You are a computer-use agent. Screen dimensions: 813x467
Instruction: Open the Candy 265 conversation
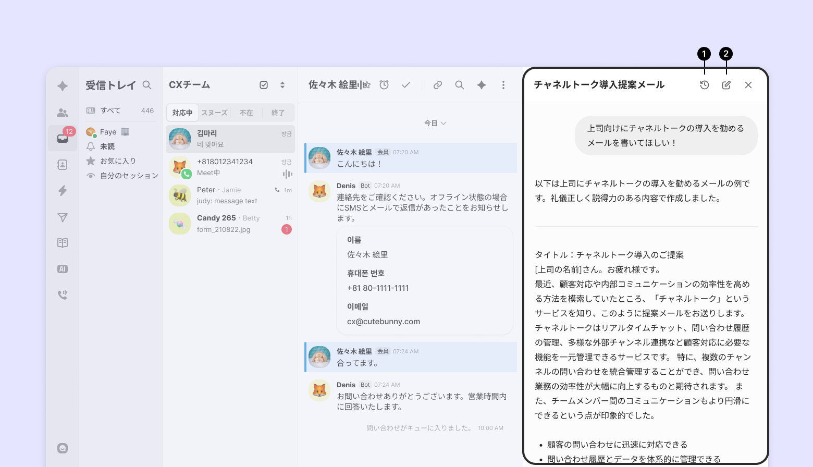coord(230,224)
